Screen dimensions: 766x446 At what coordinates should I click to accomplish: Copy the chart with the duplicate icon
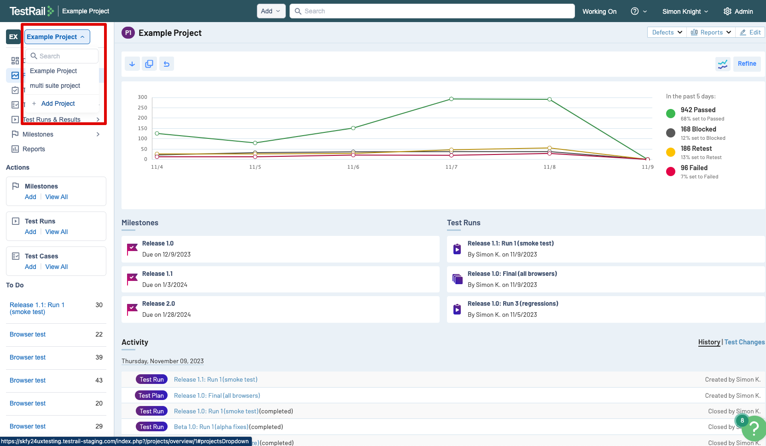pos(149,63)
